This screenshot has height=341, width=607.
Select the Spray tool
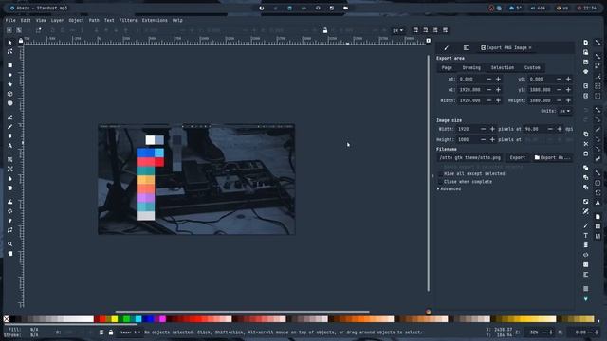[10, 211]
